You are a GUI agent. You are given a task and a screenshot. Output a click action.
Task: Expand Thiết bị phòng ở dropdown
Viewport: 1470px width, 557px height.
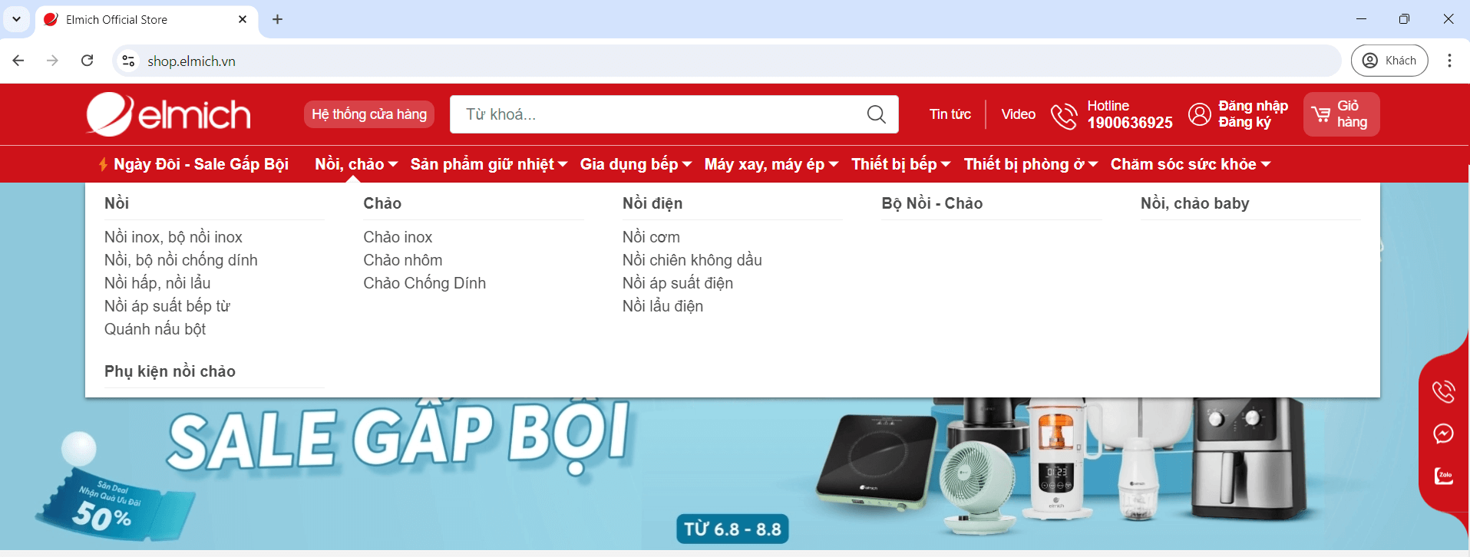click(x=1031, y=164)
